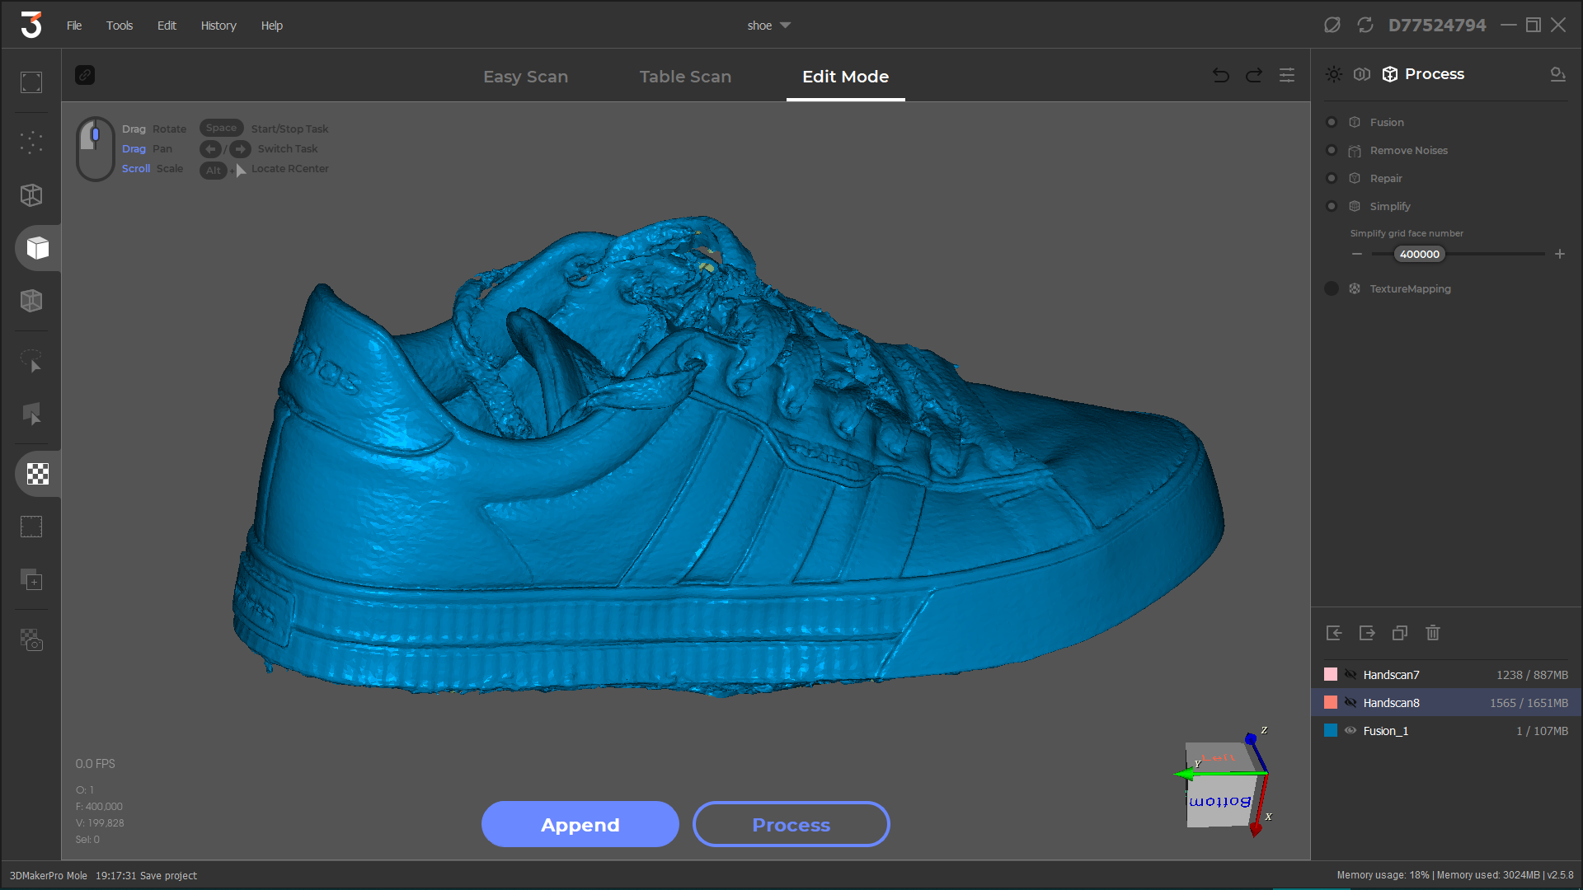The width and height of the screenshot is (1583, 890).
Task: Expand the Tools menu
Action: click(120, 24)
